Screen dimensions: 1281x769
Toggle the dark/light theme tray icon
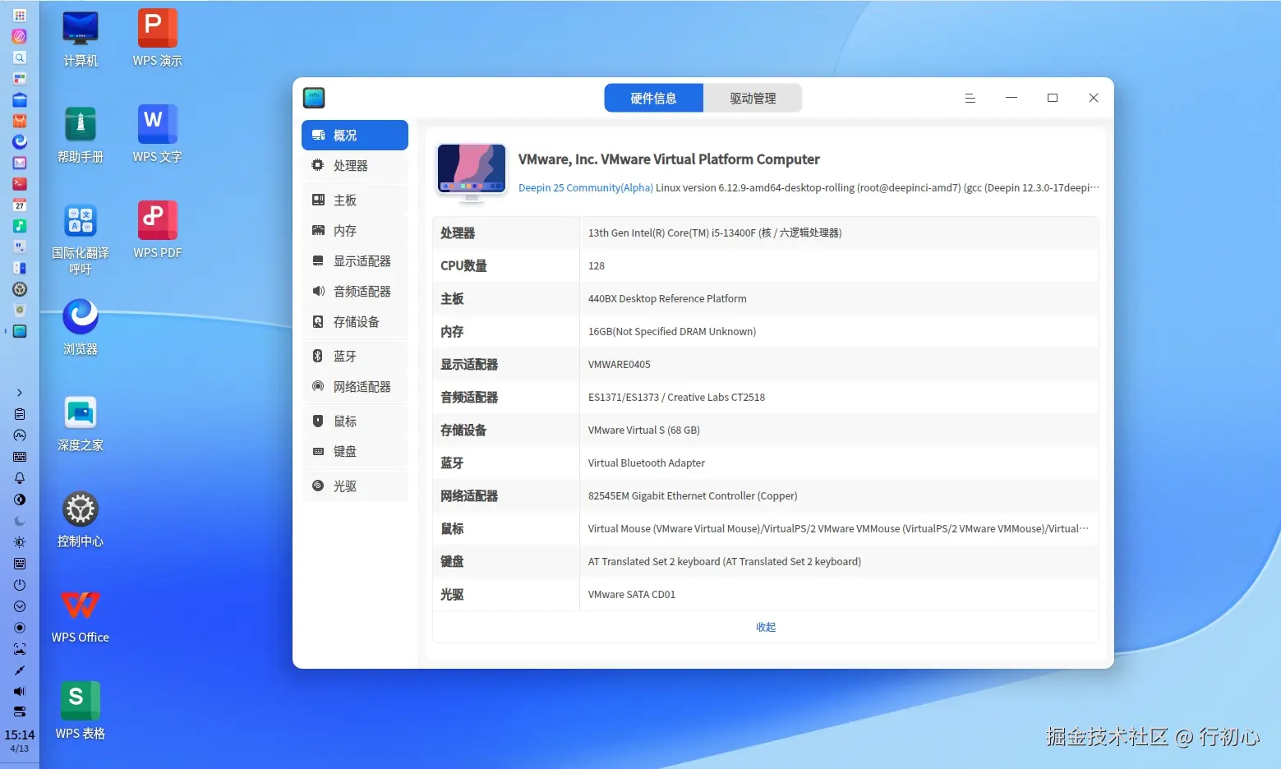pyautogui.click(x=20, y=500)
